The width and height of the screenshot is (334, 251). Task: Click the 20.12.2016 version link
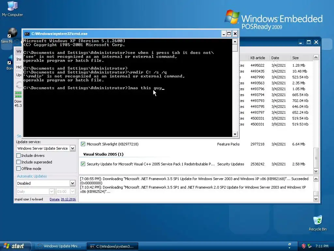coord(68,199)
